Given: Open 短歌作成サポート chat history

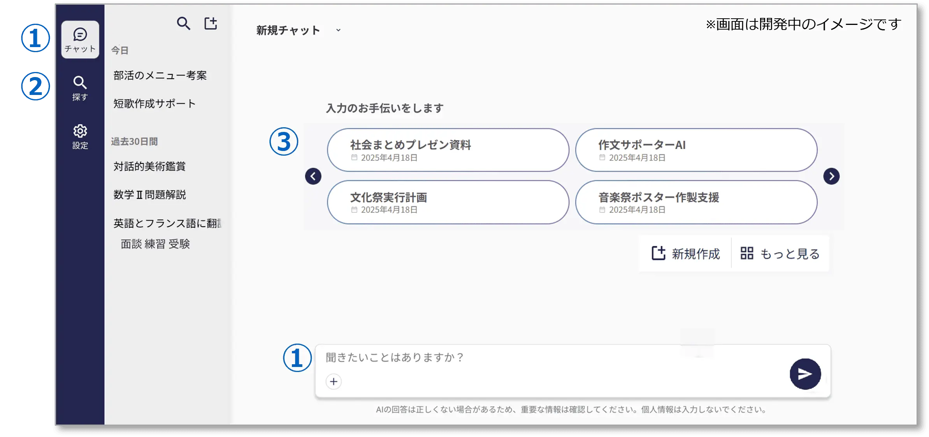Looking at the screenshot, I should (154, 104).
